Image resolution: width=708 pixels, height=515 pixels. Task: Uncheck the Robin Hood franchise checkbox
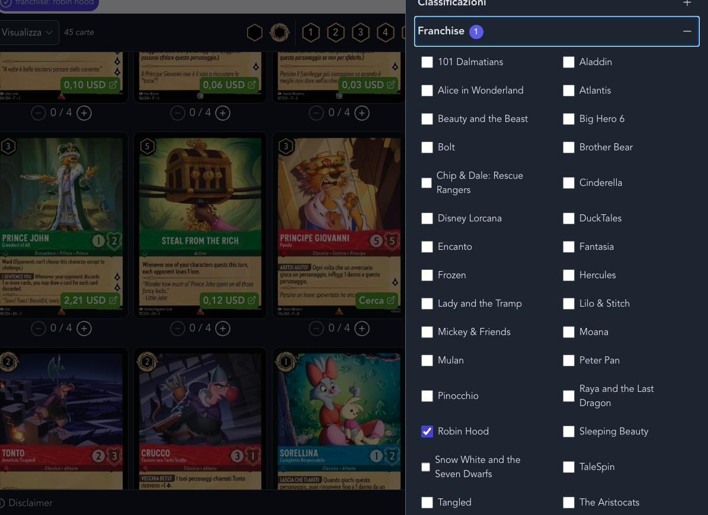[427, 432]
